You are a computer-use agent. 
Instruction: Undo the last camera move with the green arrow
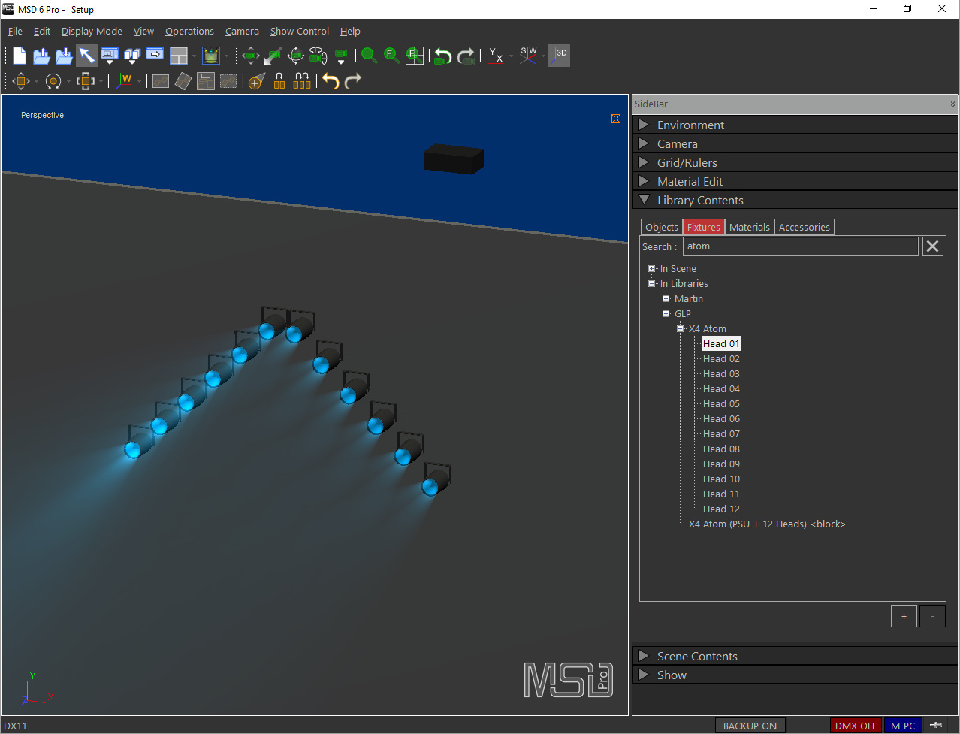coord(443,56)
